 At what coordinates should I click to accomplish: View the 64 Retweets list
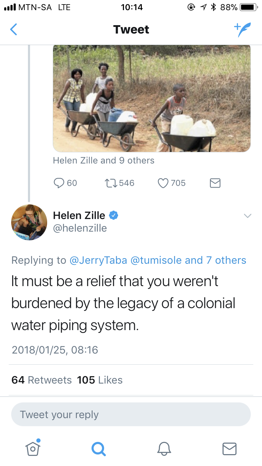[x=42, y=380]
